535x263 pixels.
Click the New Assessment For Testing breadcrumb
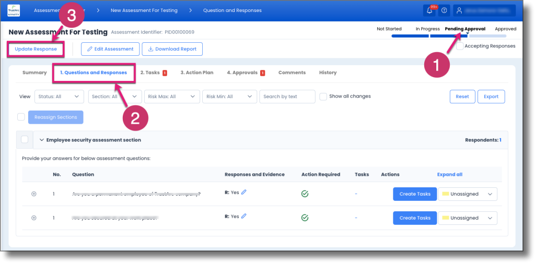pyautogui.click(x=144, y=10)
